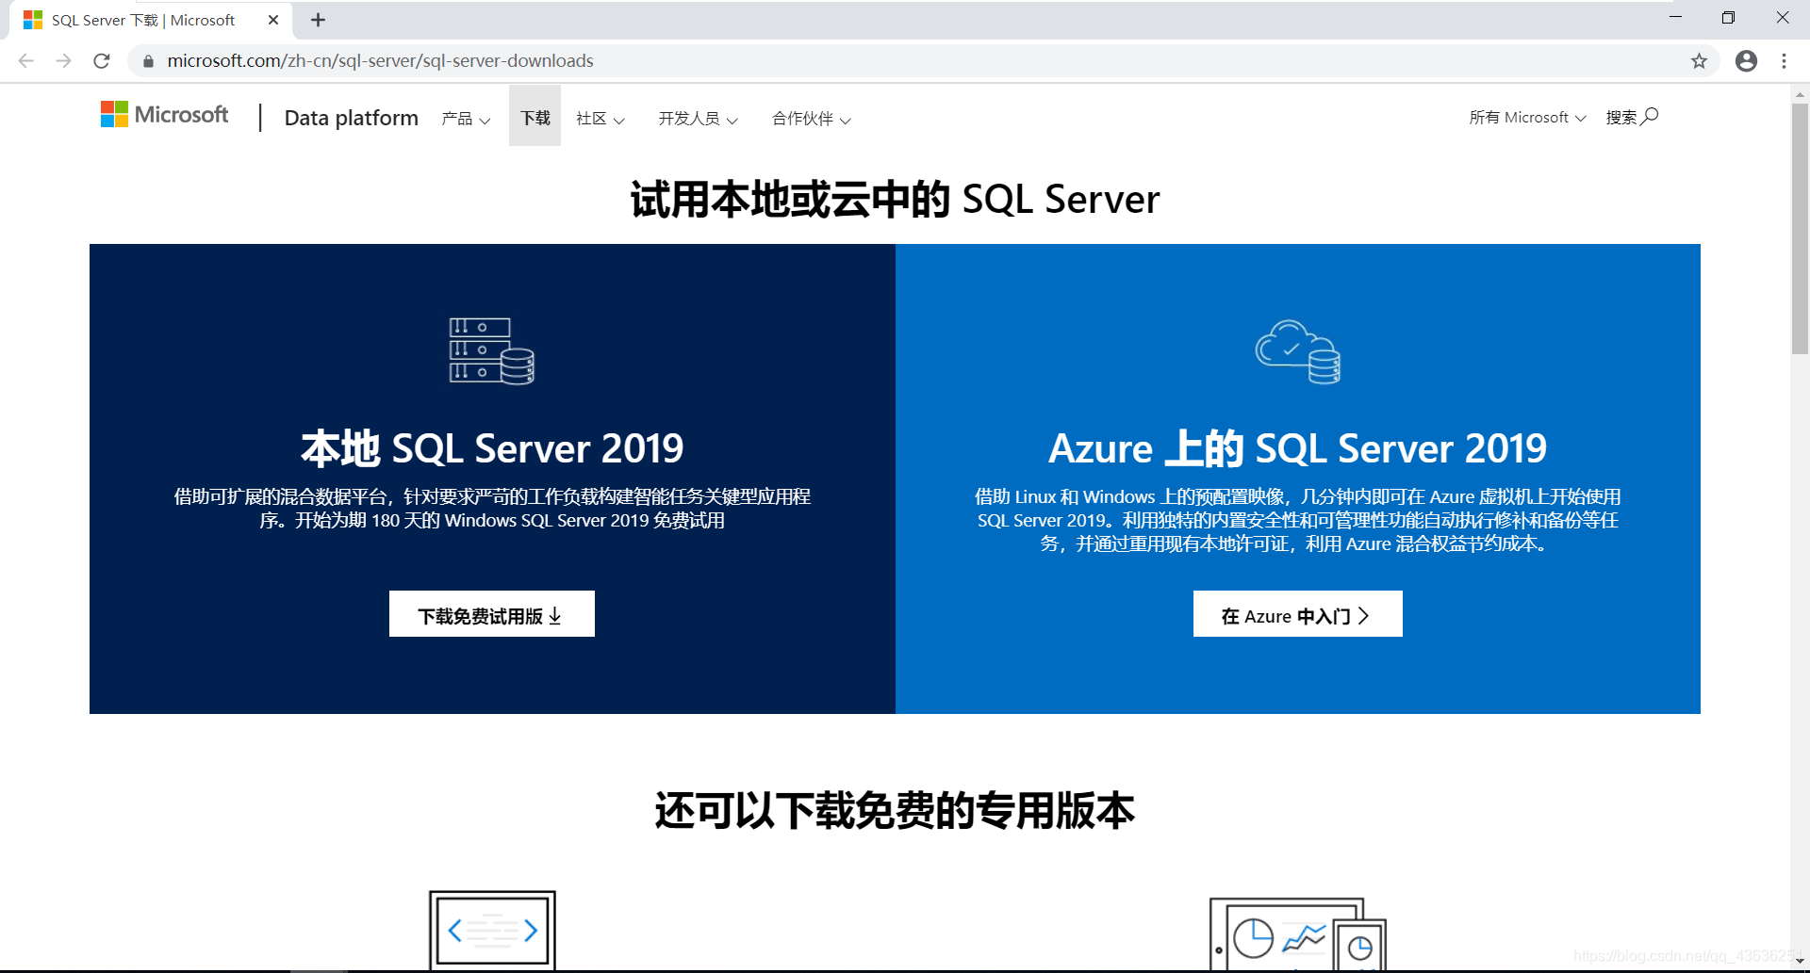Click the Microsoft logo in header
Viewport: 1810px width, 973px height.
[x=164, y=115]
